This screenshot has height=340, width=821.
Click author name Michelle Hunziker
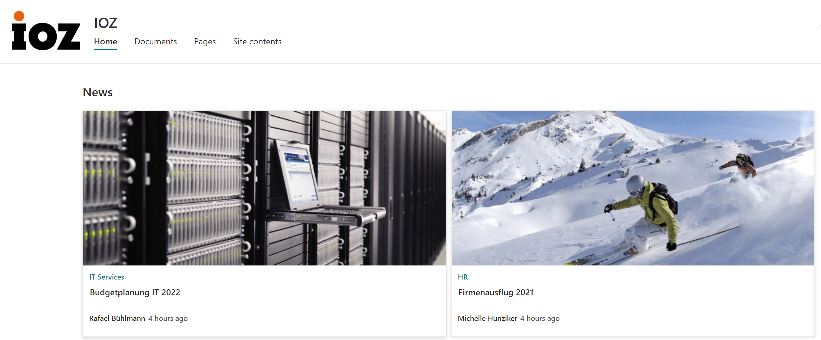pyautogui.click(x=487, y=318)
